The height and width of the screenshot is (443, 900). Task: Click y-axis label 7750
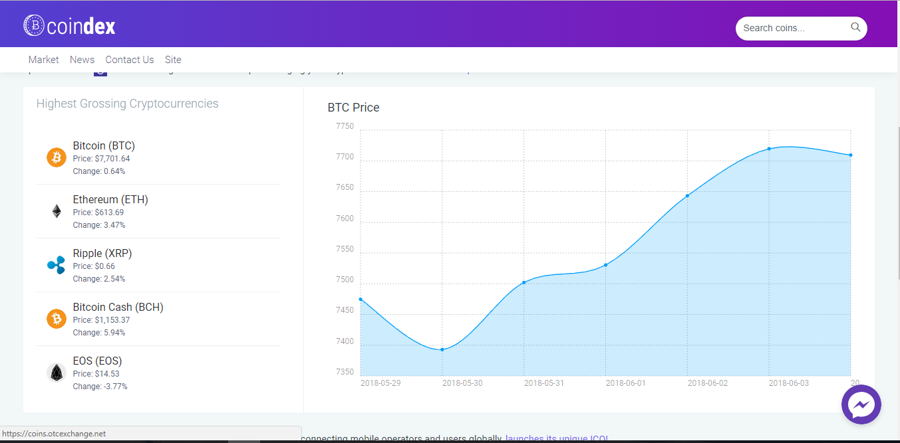coord(345,126)
